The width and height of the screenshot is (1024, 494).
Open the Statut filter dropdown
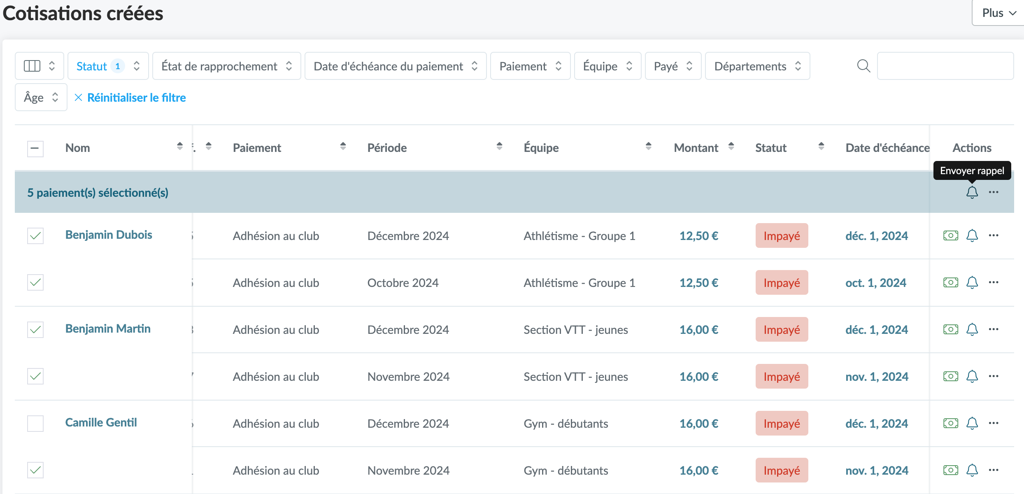pyautogui.click(x=108, y=66)
